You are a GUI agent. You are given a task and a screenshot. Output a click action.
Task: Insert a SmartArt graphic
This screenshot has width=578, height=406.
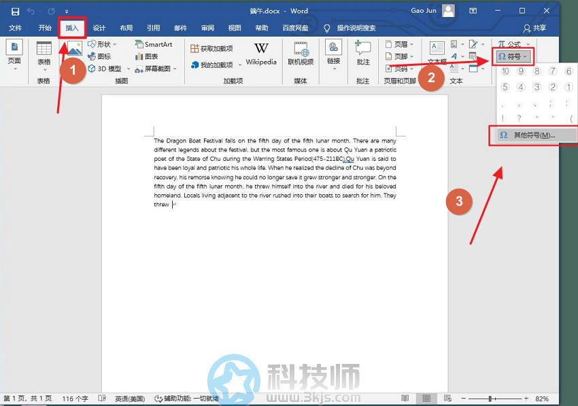pos(154,44)
